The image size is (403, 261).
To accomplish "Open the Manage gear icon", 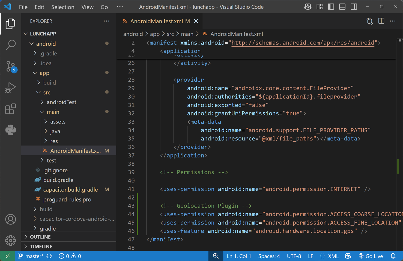I will (10, 241).
